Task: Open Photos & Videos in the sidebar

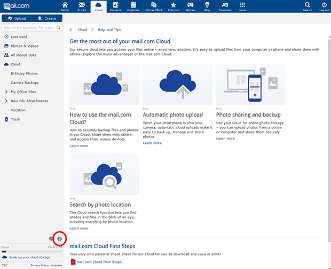Action: (x=25, y=46)
